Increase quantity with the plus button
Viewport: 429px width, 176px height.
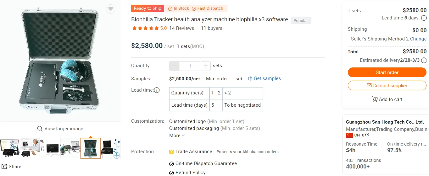(x=206, y=66)
